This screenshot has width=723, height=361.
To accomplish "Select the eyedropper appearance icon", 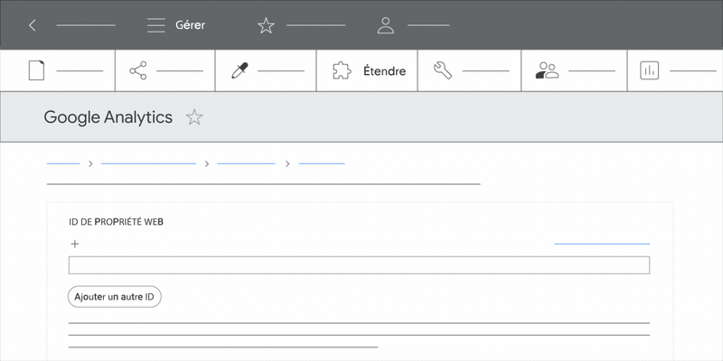I will (239, 71).
